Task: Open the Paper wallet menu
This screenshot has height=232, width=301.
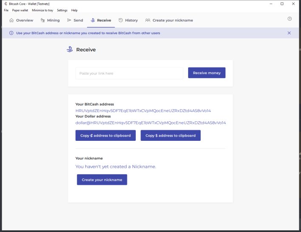Action: pos(20,10)
